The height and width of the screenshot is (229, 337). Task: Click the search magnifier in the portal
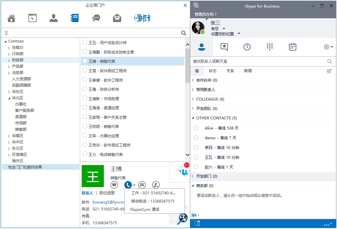pos(183,33)
